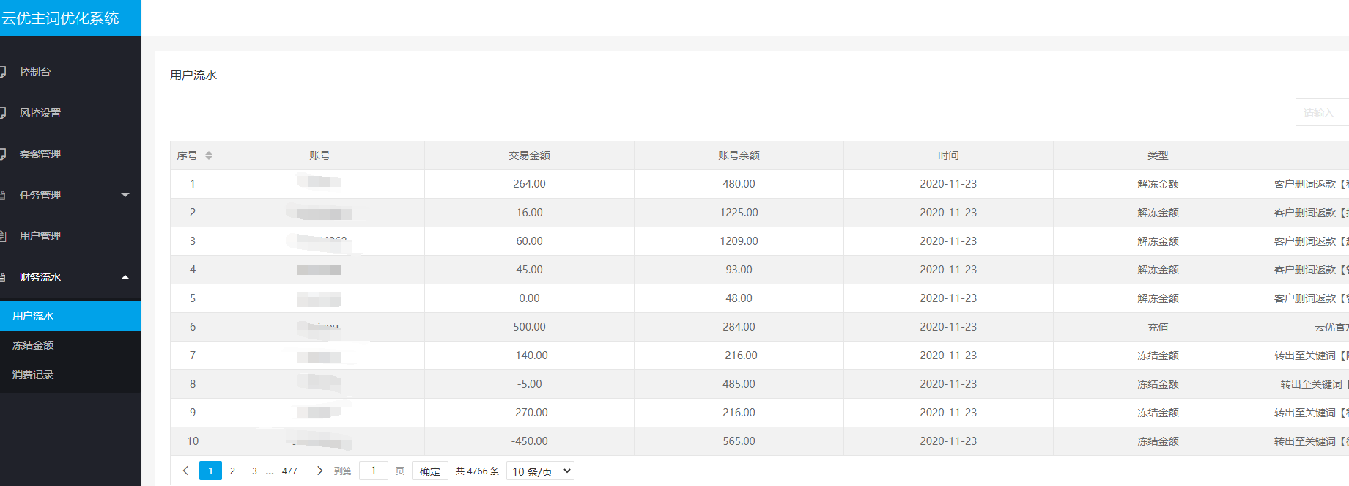Click the -140.00 transaction amount cell
The image size is (1349, 486).
pos(529,356)
